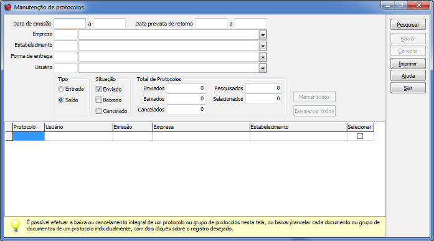The image size is (434, 241).
Task: Click the Baixar button
Action: point(408,39)
